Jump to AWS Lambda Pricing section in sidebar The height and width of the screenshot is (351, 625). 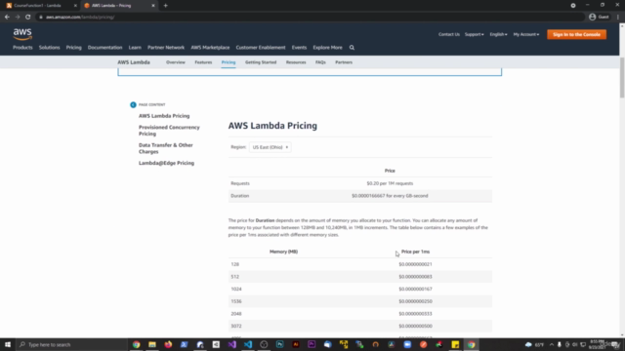click(x=164, y=116)
